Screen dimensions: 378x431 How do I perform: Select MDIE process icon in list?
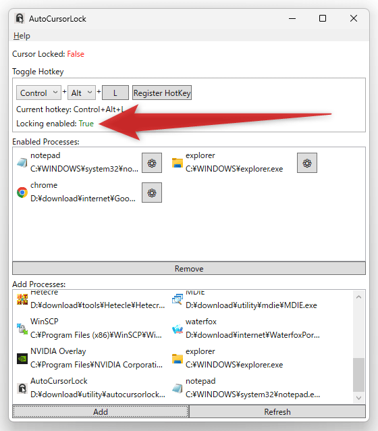178,299
